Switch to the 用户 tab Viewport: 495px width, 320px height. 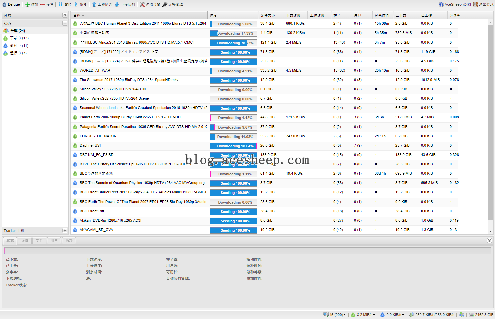pos(54,241)
